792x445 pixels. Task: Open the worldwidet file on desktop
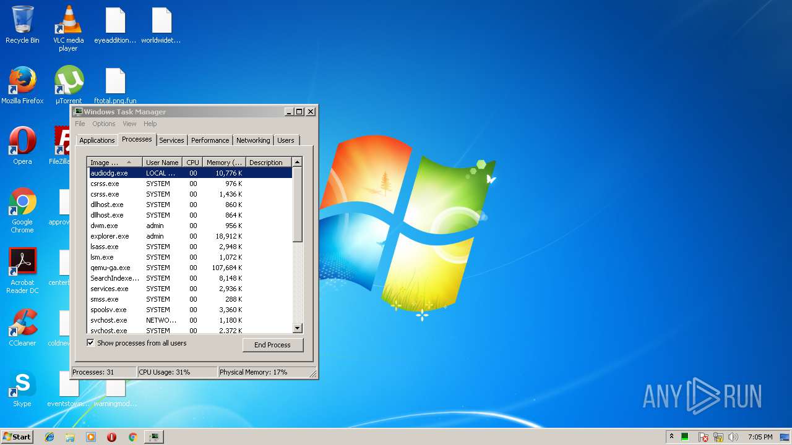[x=161, y=25]
